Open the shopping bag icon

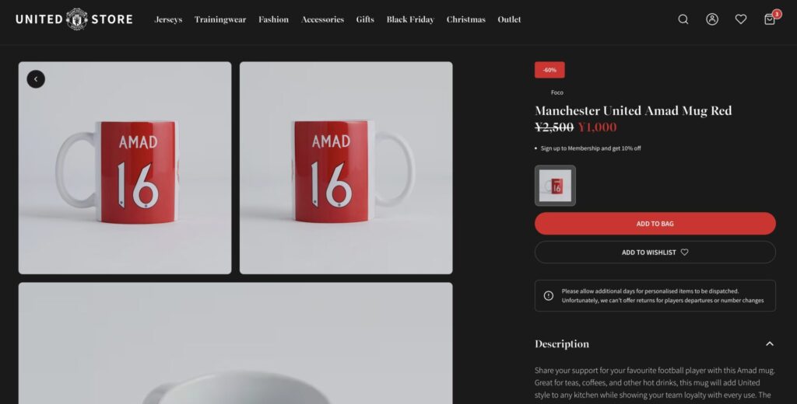point(770,19)
